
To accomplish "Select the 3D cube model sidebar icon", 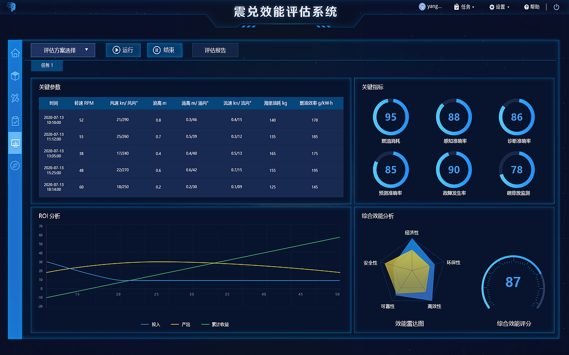I will coord(15,76).
